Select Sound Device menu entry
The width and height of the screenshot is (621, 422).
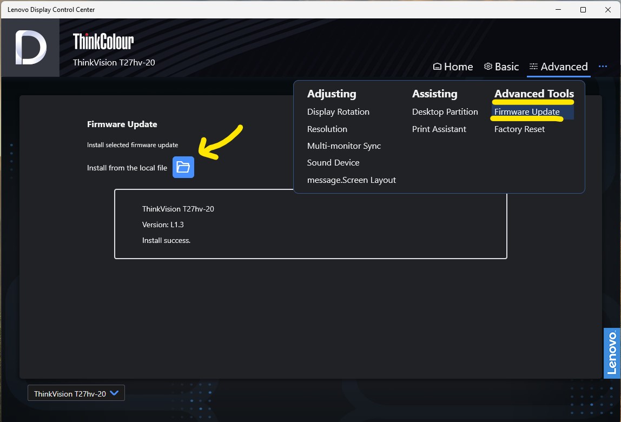pyautogui.click(x=333, y=162)
